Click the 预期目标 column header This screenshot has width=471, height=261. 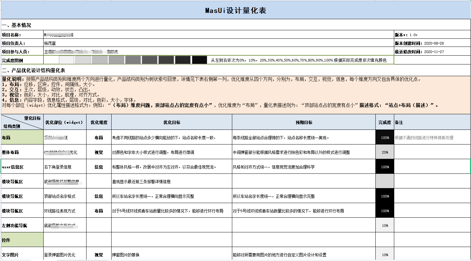tap(304, 122)
